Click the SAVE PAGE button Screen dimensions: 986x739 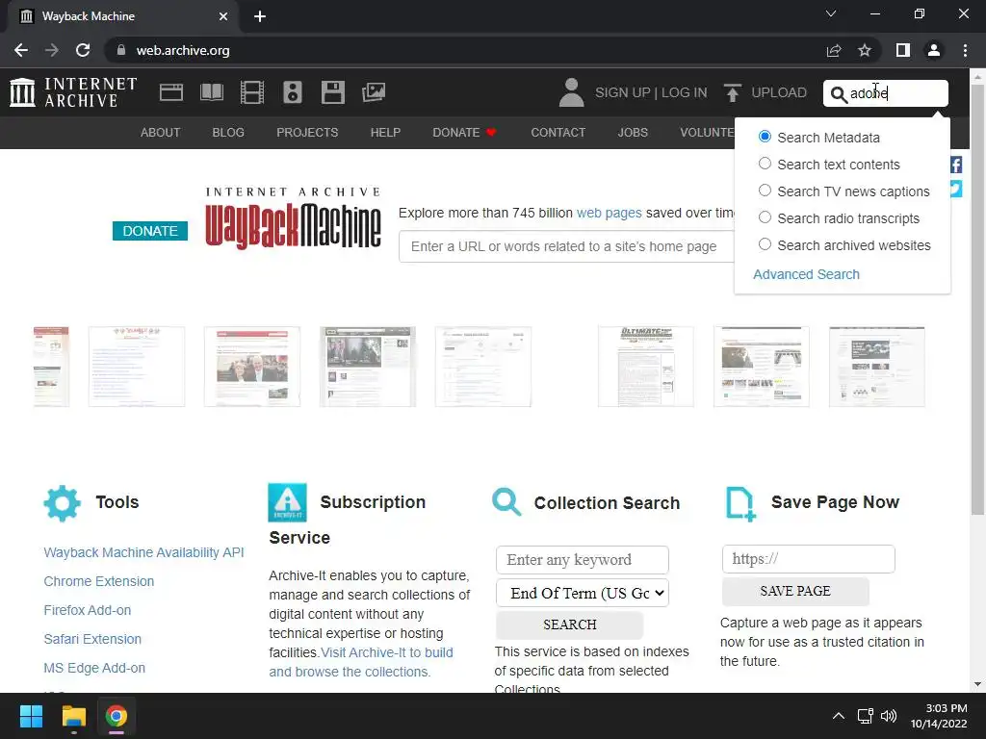[795, 591]
